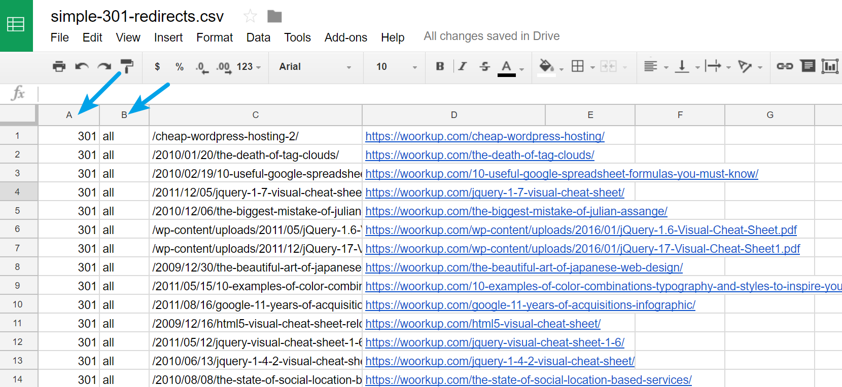
Task: Click the undo arrow icon
Action: (x=82, y=66)
